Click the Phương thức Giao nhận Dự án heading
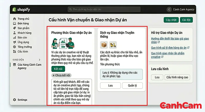Screen dimensions: 205x112 [x=71, y=33]
